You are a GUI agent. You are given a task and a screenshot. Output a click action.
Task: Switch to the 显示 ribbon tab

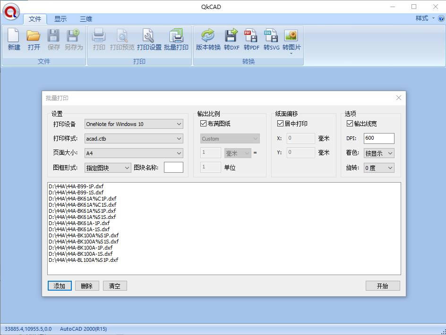click(x=60, y=19)
